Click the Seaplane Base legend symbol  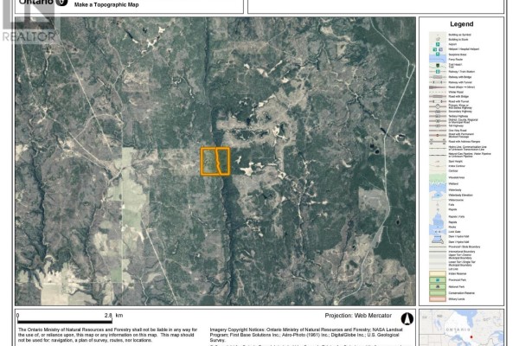point(438,54)
